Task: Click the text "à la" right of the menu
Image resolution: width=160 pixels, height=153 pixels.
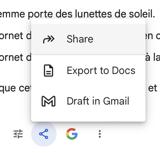Action: point(153,57)
